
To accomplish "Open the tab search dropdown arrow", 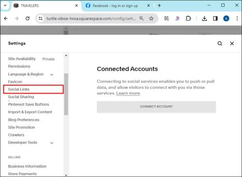I will tap(5, 5).
